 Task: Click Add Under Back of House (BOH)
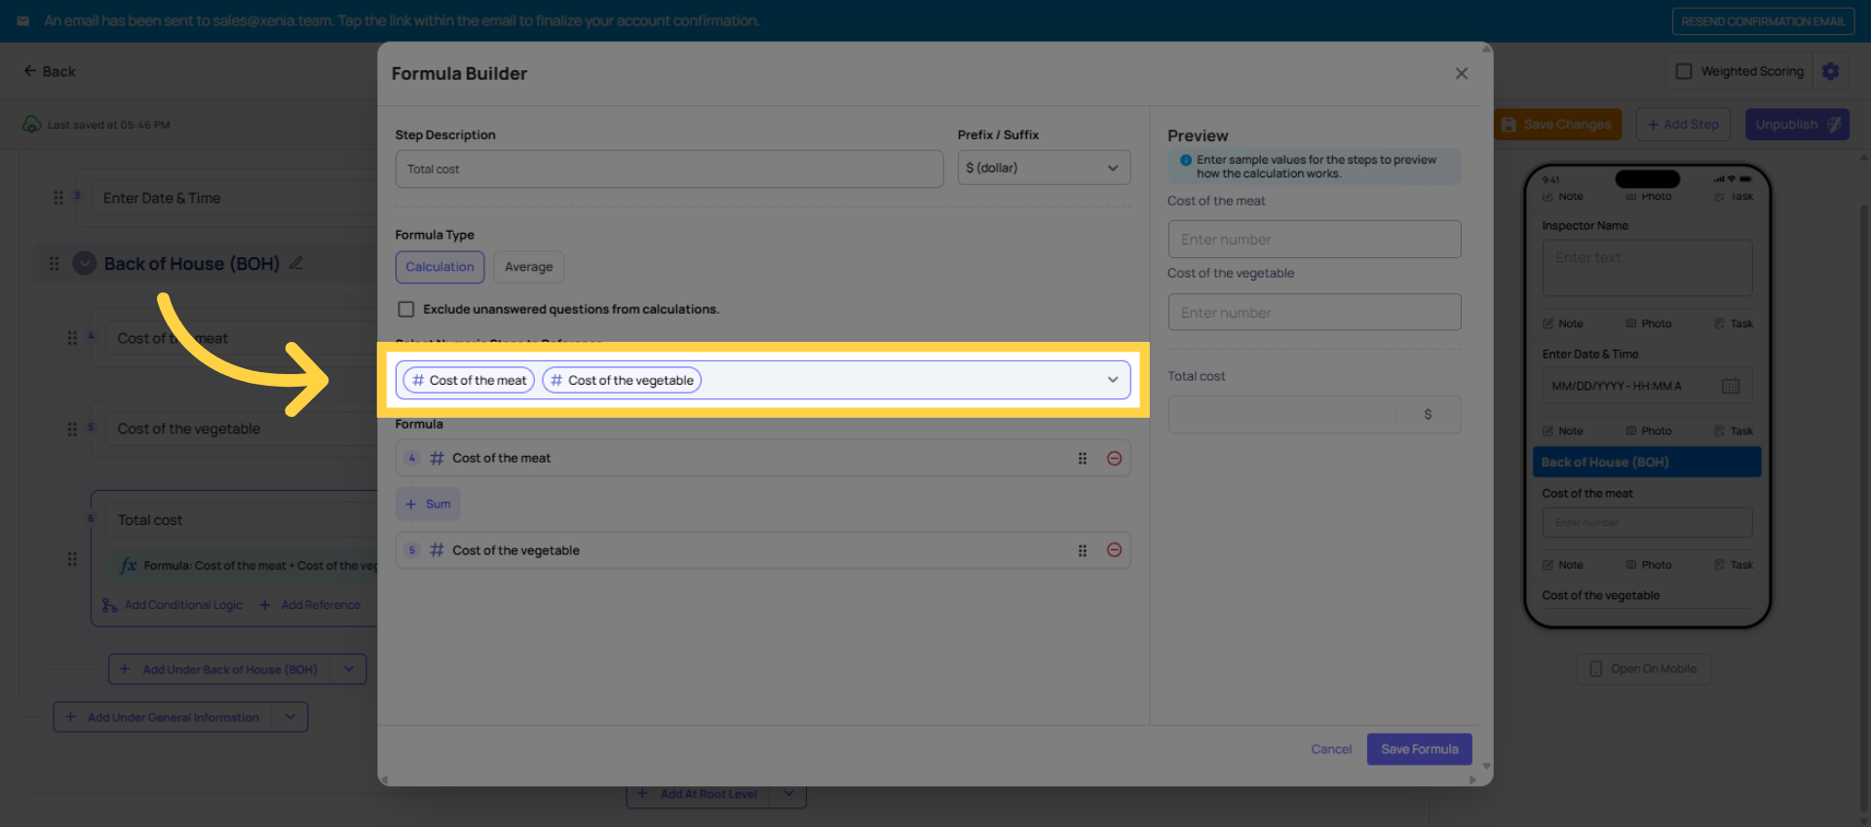(x=220, y=669)
